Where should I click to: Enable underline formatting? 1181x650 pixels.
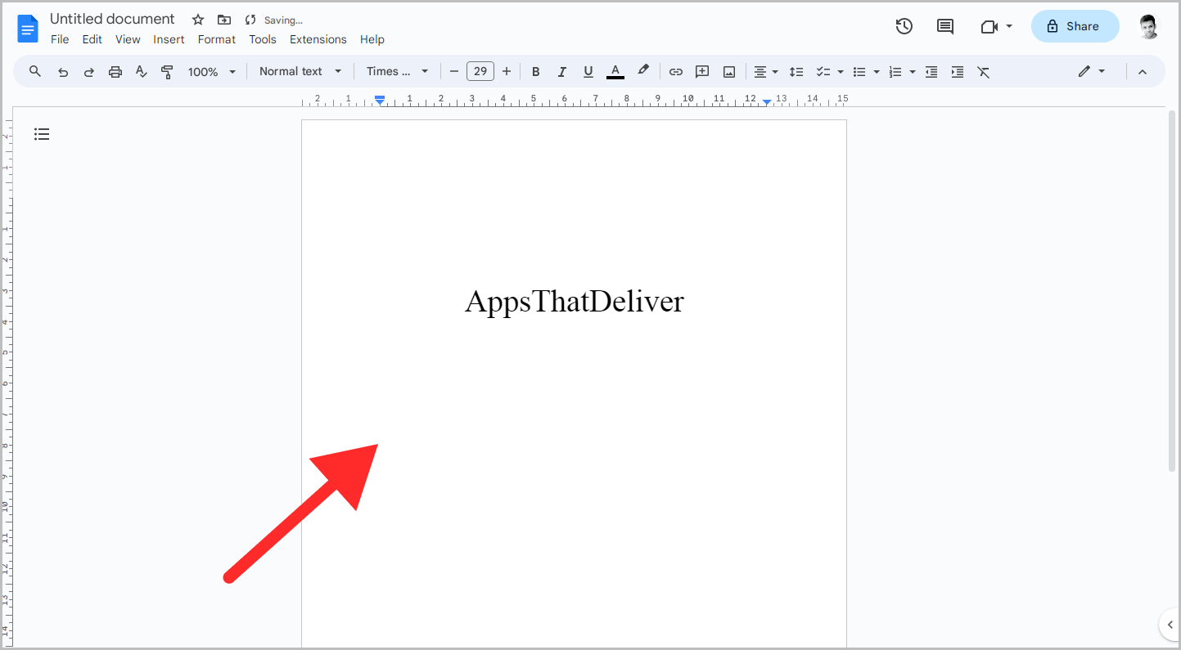(588, 71)
